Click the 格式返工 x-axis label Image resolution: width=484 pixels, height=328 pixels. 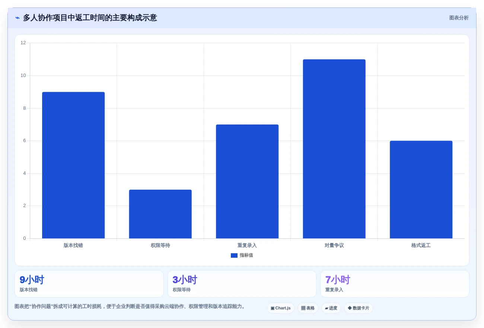pos(421,245)
